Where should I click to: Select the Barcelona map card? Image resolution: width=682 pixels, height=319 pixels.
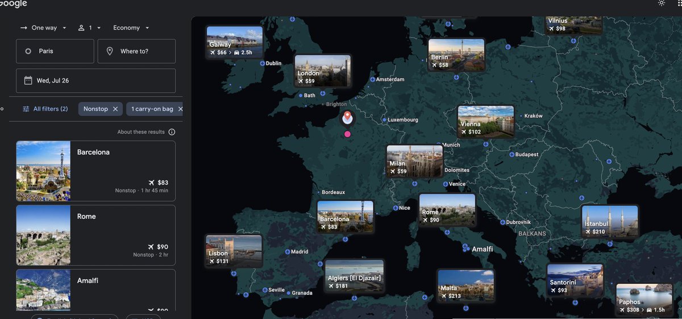coord(346,217)
